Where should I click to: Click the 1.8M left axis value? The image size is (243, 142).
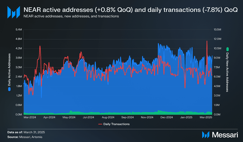point(19,86)
